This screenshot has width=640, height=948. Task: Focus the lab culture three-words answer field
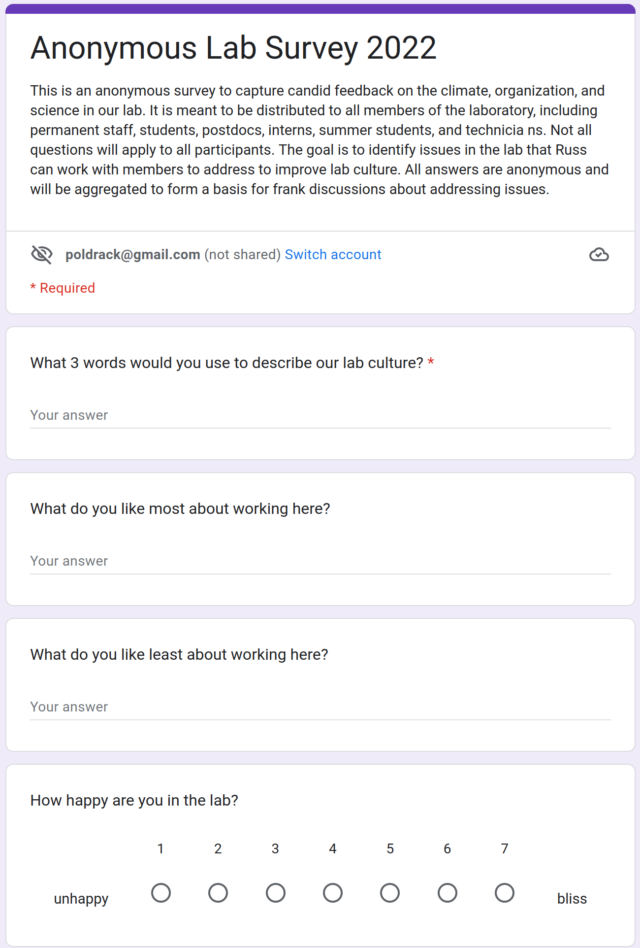(x=320, y=415)
